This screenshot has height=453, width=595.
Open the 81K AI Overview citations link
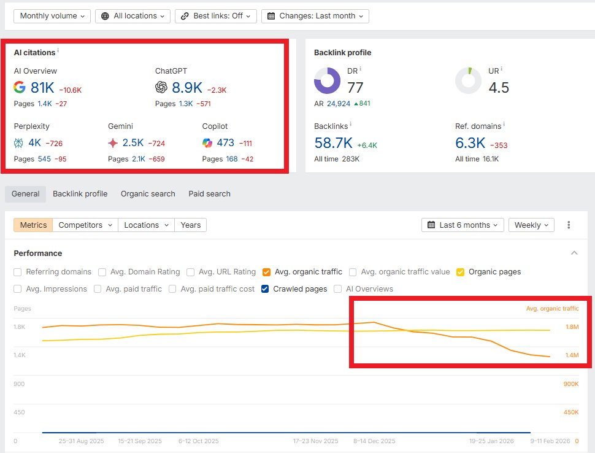click(x=42, y=88)
